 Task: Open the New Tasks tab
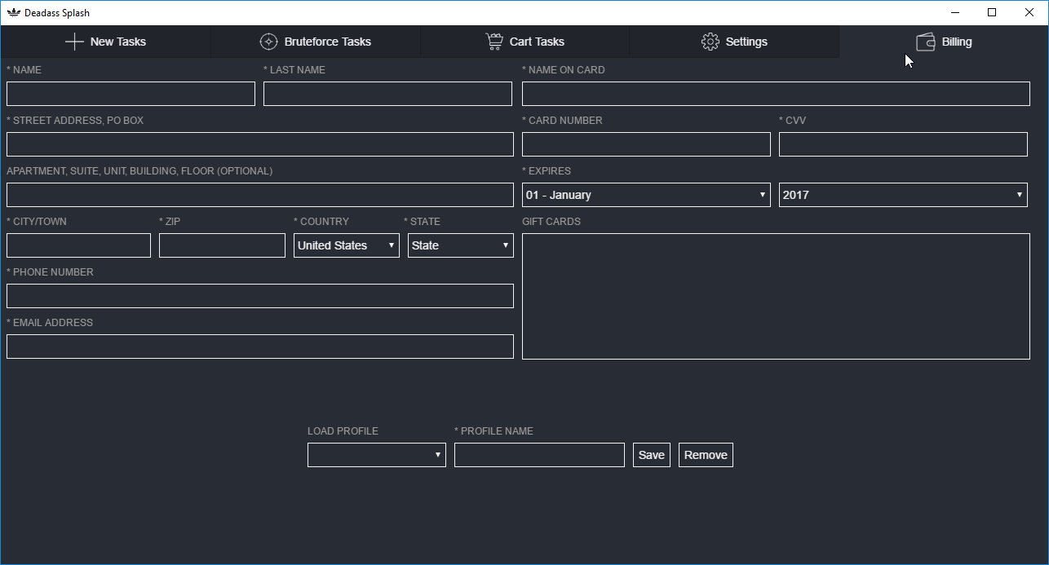105,42
